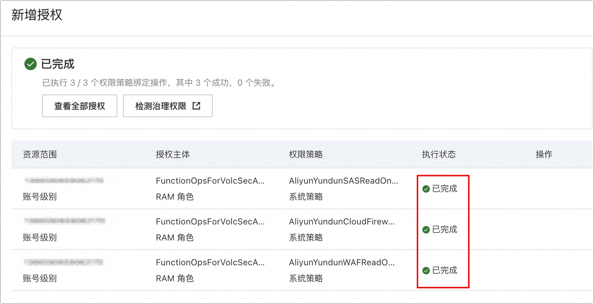594x304 pixels.
Task: Click 账号级别 in the CloudFirew row
Action: click(40, 238)
